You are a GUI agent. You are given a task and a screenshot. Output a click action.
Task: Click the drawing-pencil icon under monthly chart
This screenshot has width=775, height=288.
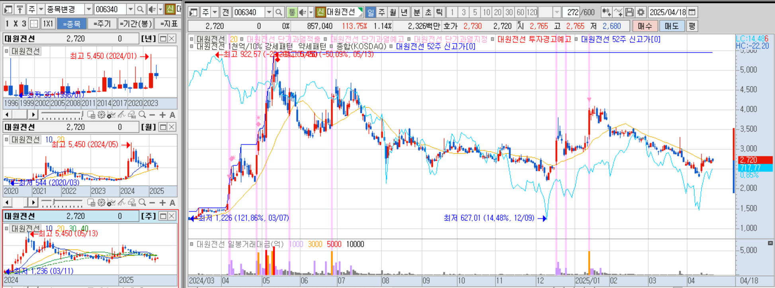click(x=121, y=203)
